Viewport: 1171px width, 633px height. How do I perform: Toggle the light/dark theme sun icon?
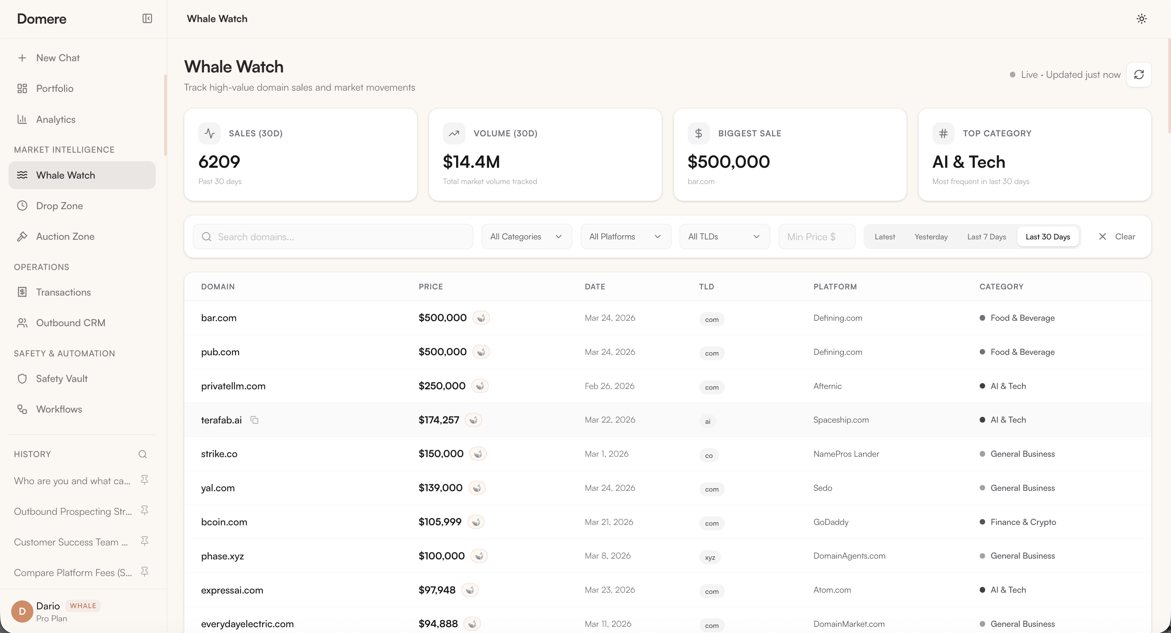(x=1141, y=19)
